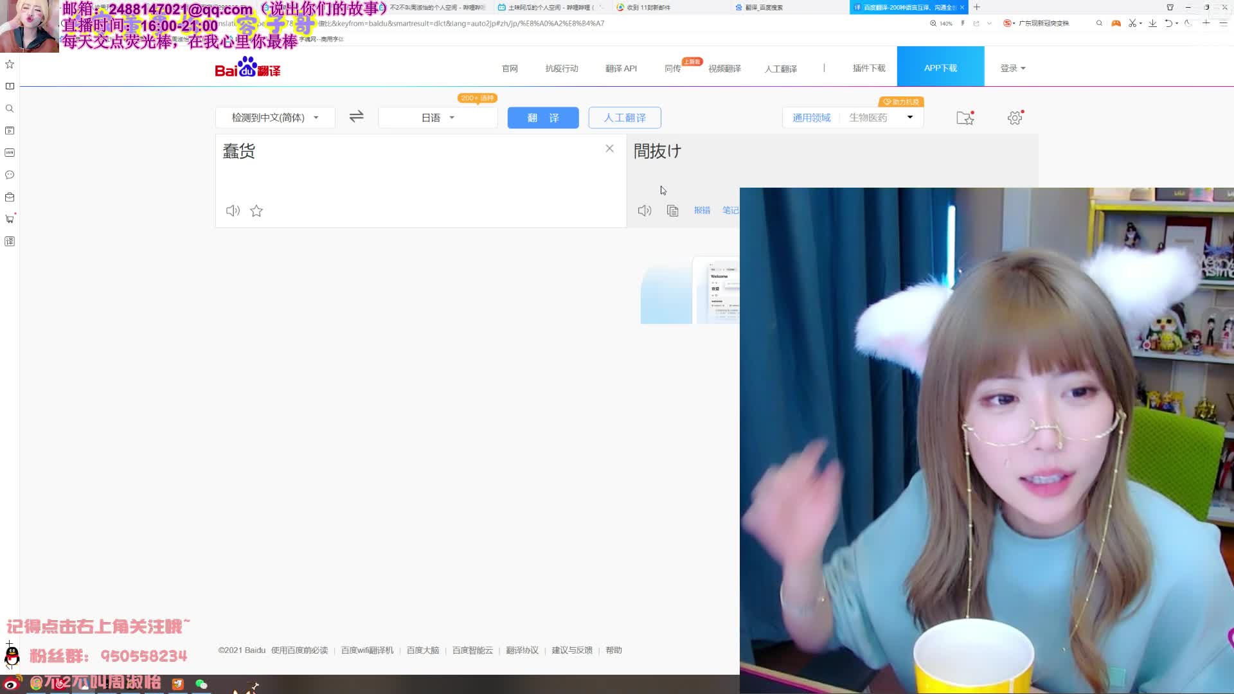Viewport: 1234px width, 694px height.
Task: Click the promotional app thumbnail below translation
Action: tap(690, 290)
